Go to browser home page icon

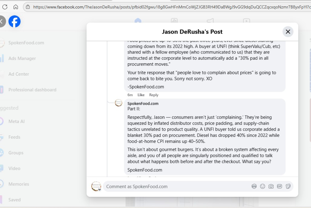coord(16,7)
